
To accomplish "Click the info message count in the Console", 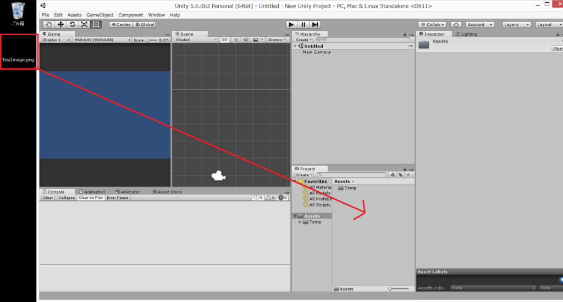I will [258, 198].
